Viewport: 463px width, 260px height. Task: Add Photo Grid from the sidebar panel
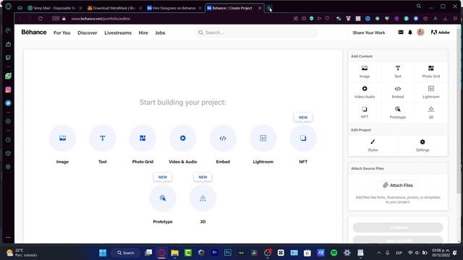pos(431,71)
